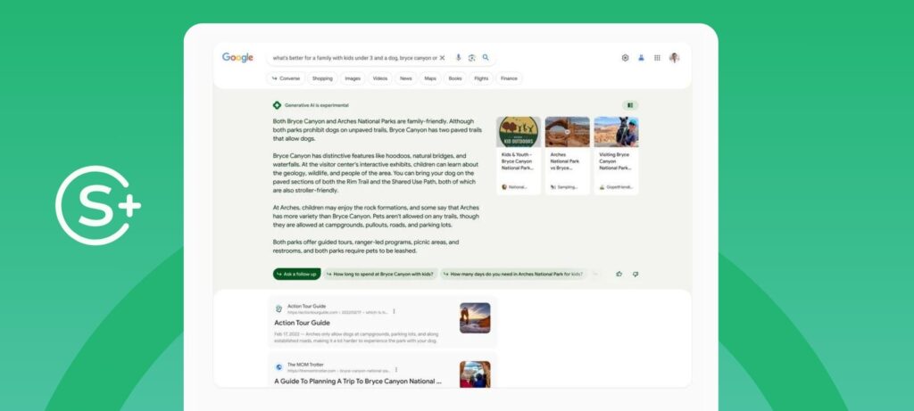This screenshot has height=411, width=914.
Task: Open Google Lens image search icon
Action: (x=471, y=58)
